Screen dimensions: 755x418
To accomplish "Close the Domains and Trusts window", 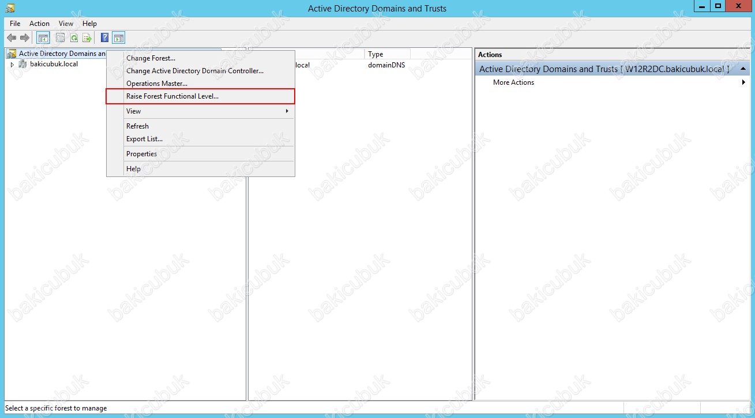I will tap(739, 6).
